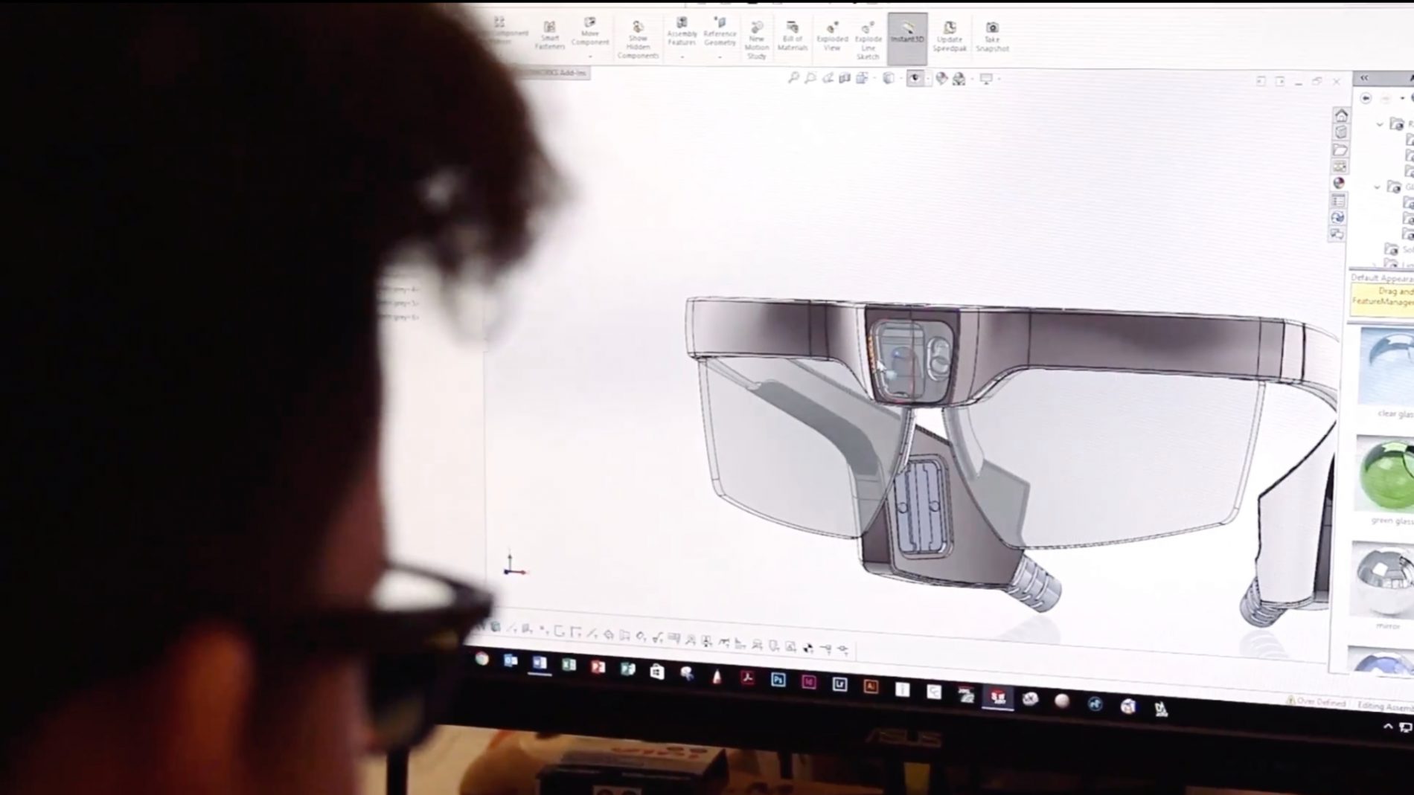Viewport: 1414px width, 795px height.
Task: Click the Smart Fasteners tool
Action: click(549, 36)
